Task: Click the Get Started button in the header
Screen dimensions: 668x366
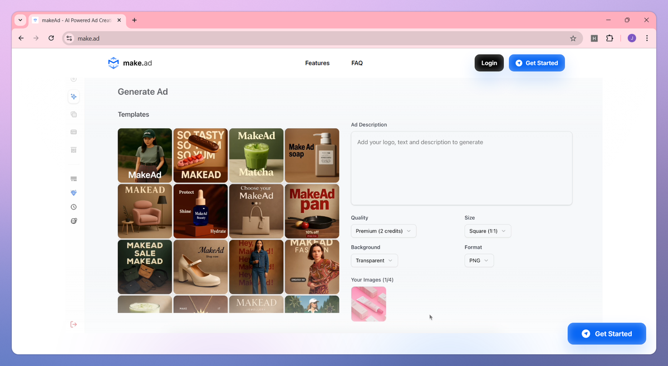Action: tap(537, 63)
